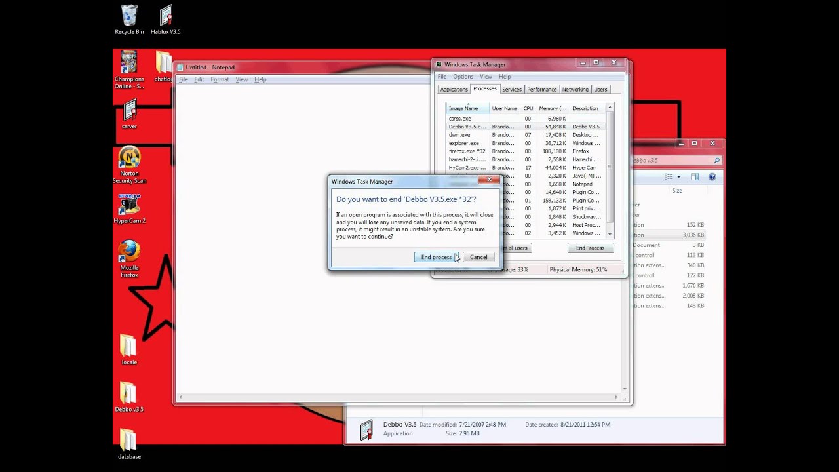
Task: Switch to the Performance tab
Action: (542, 90)
